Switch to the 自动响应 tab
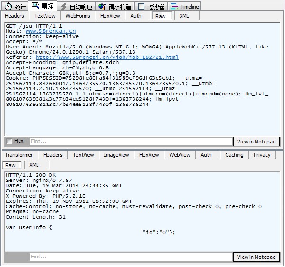Image resolution: width=285 pixels, height=267 pixels. [x=76, y=7]
